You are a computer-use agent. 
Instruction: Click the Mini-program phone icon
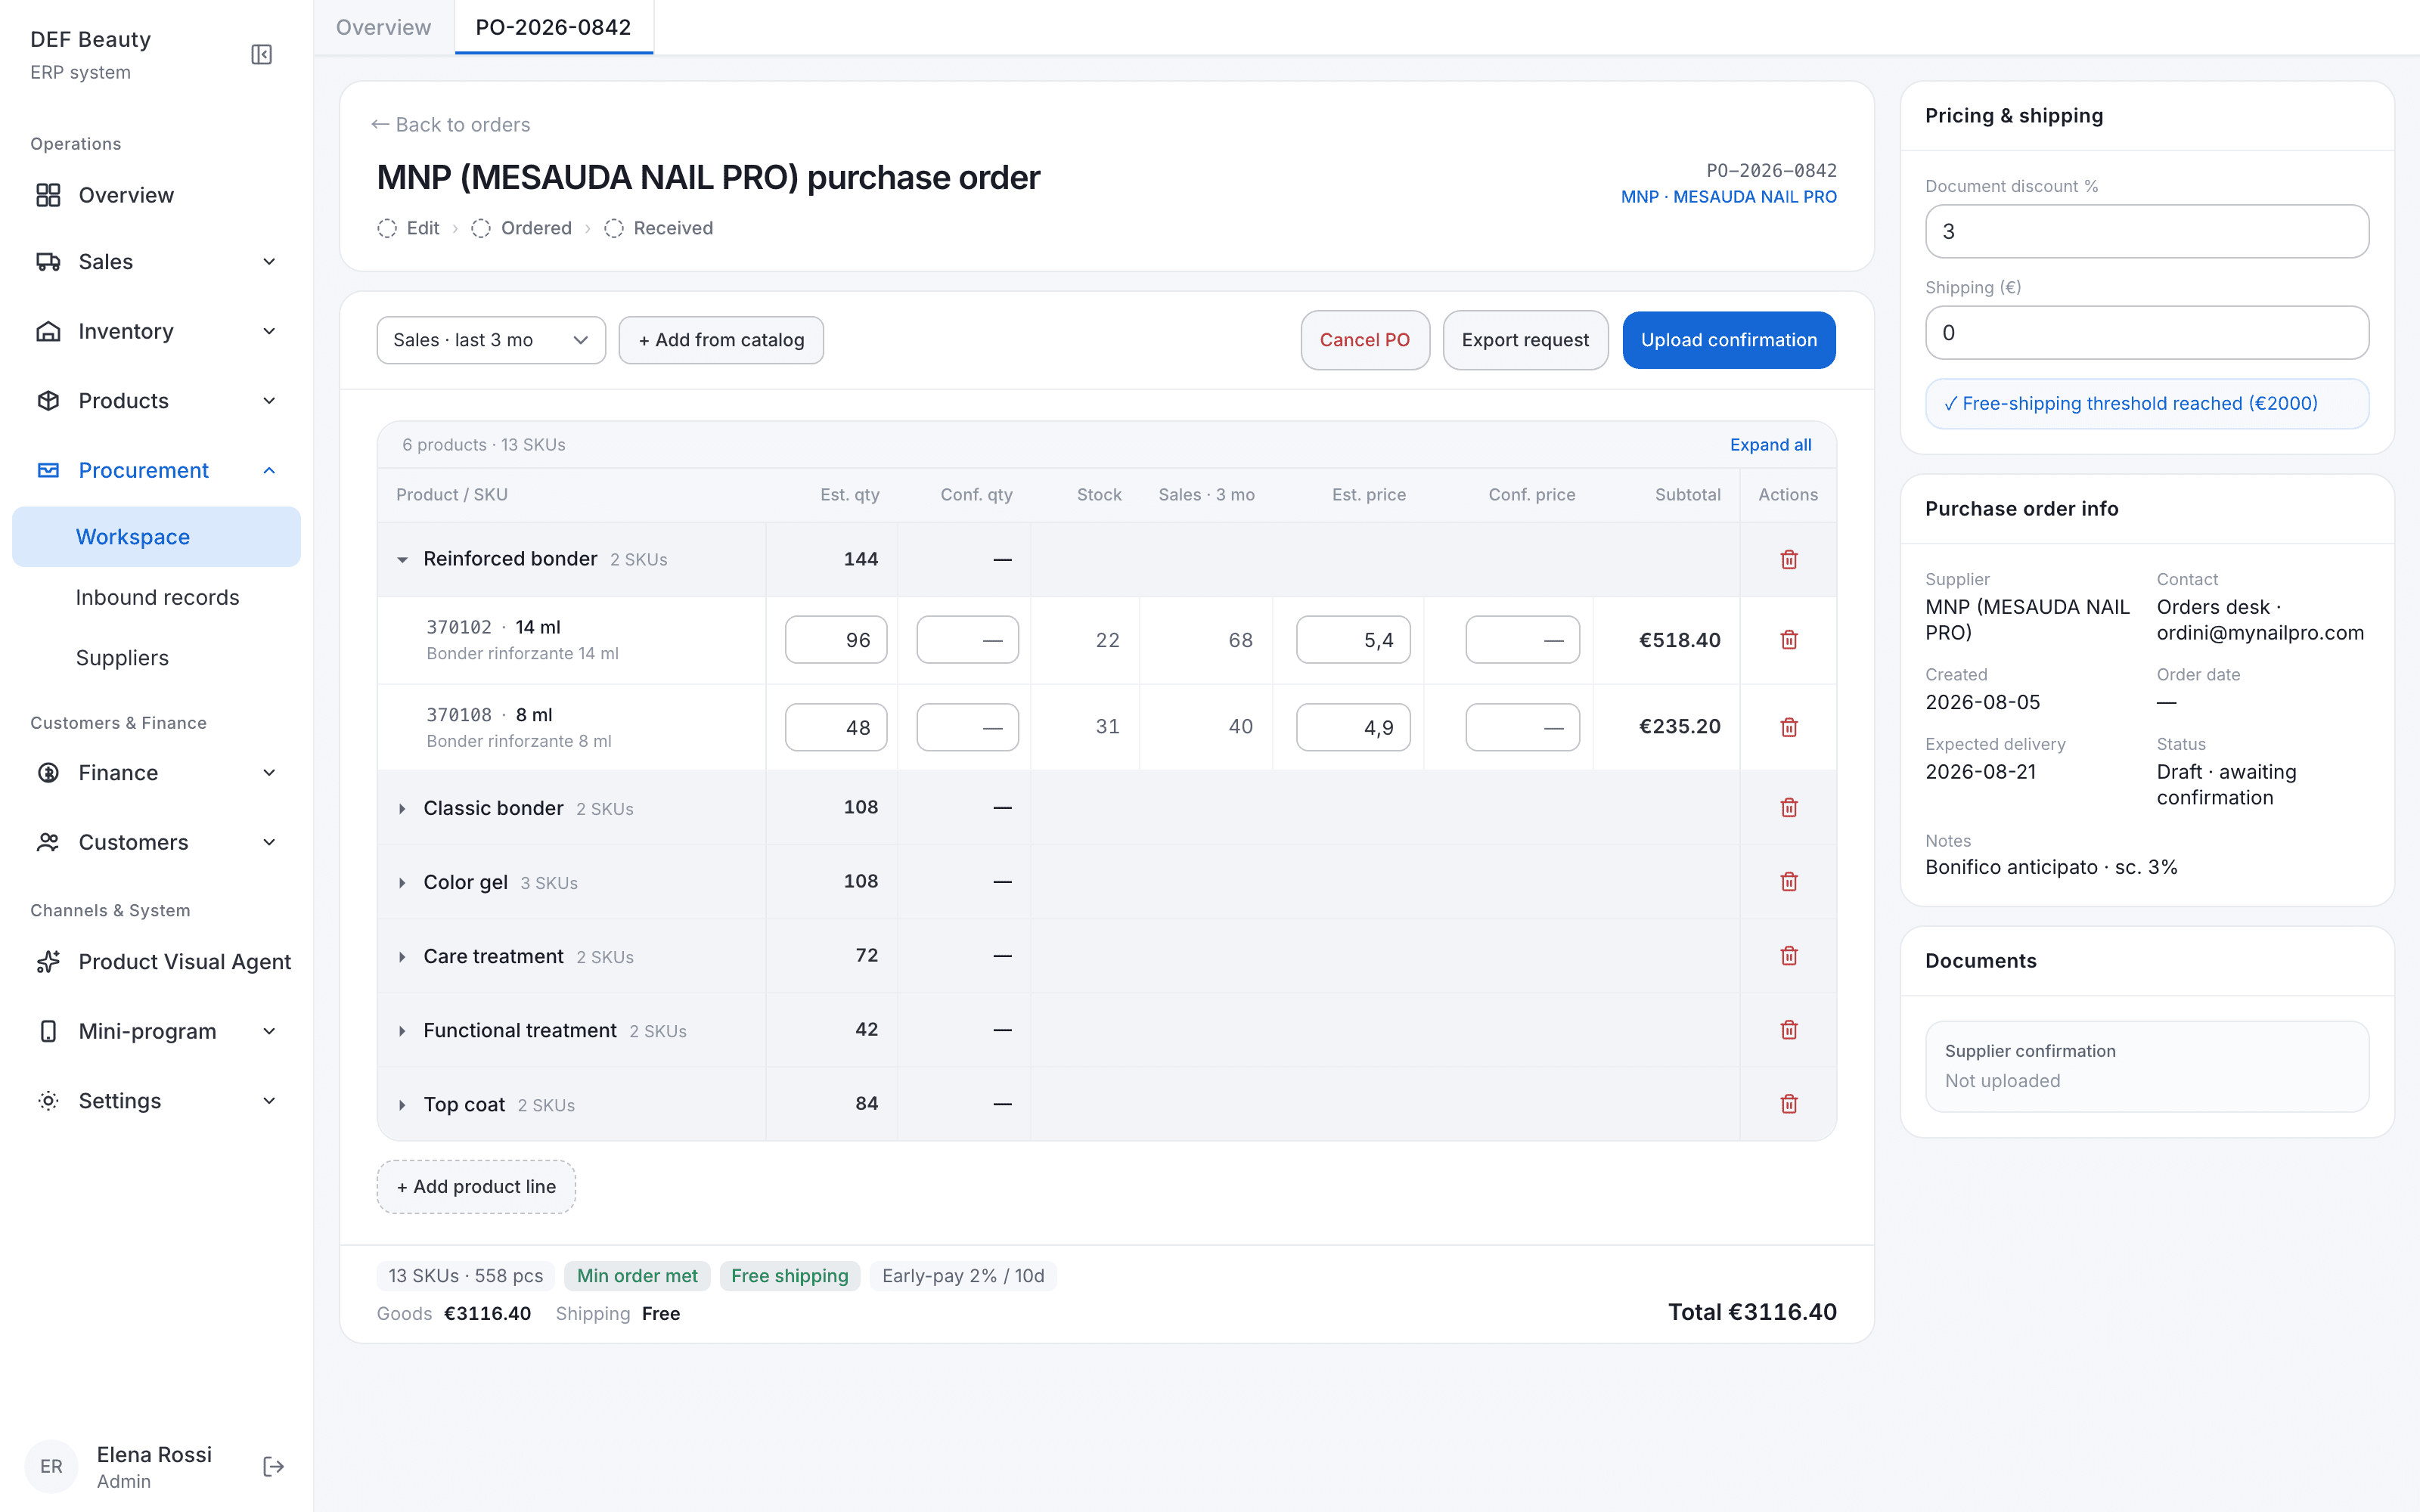point(48,1031)
